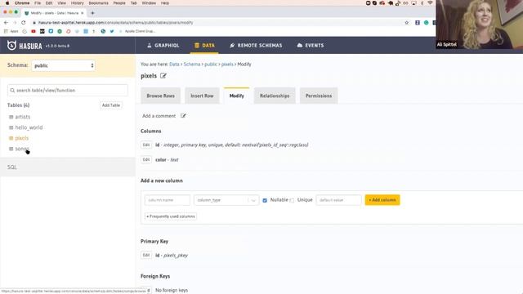The height and width of the screenshot is (294, 523).
Task: Open the Browse Rows tab
Action: click(160, 96)
